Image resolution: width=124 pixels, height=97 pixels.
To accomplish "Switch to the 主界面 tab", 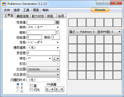I will pyautogui.click(x=9, y=16).
